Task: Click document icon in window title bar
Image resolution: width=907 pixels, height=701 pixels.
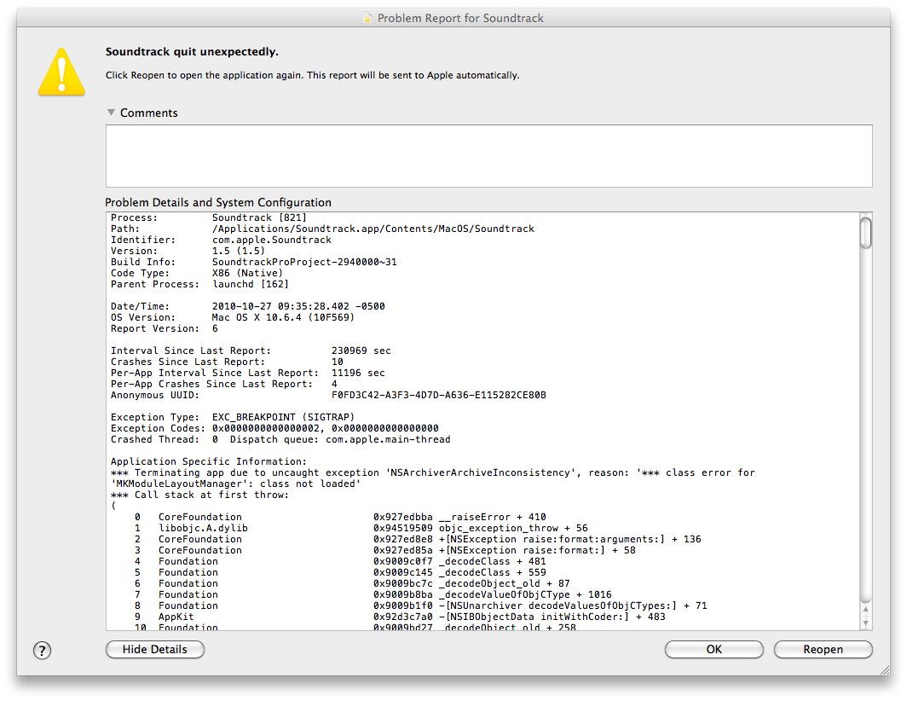Action: [367, 18]
